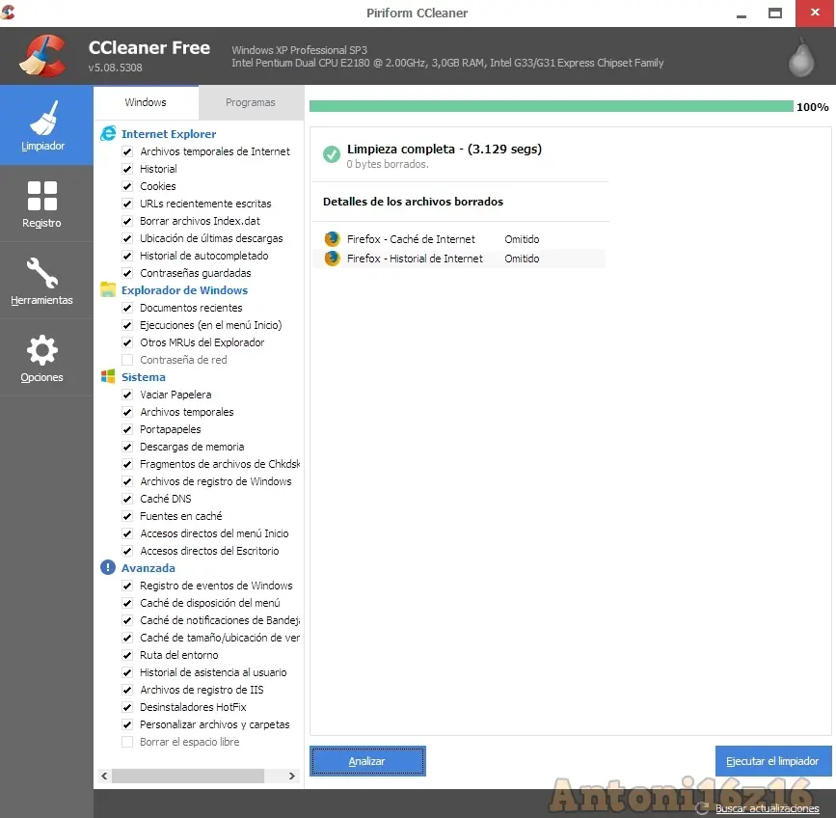
Task: Click the v5.08.5308 version text
Action: [x=115, y=68]
